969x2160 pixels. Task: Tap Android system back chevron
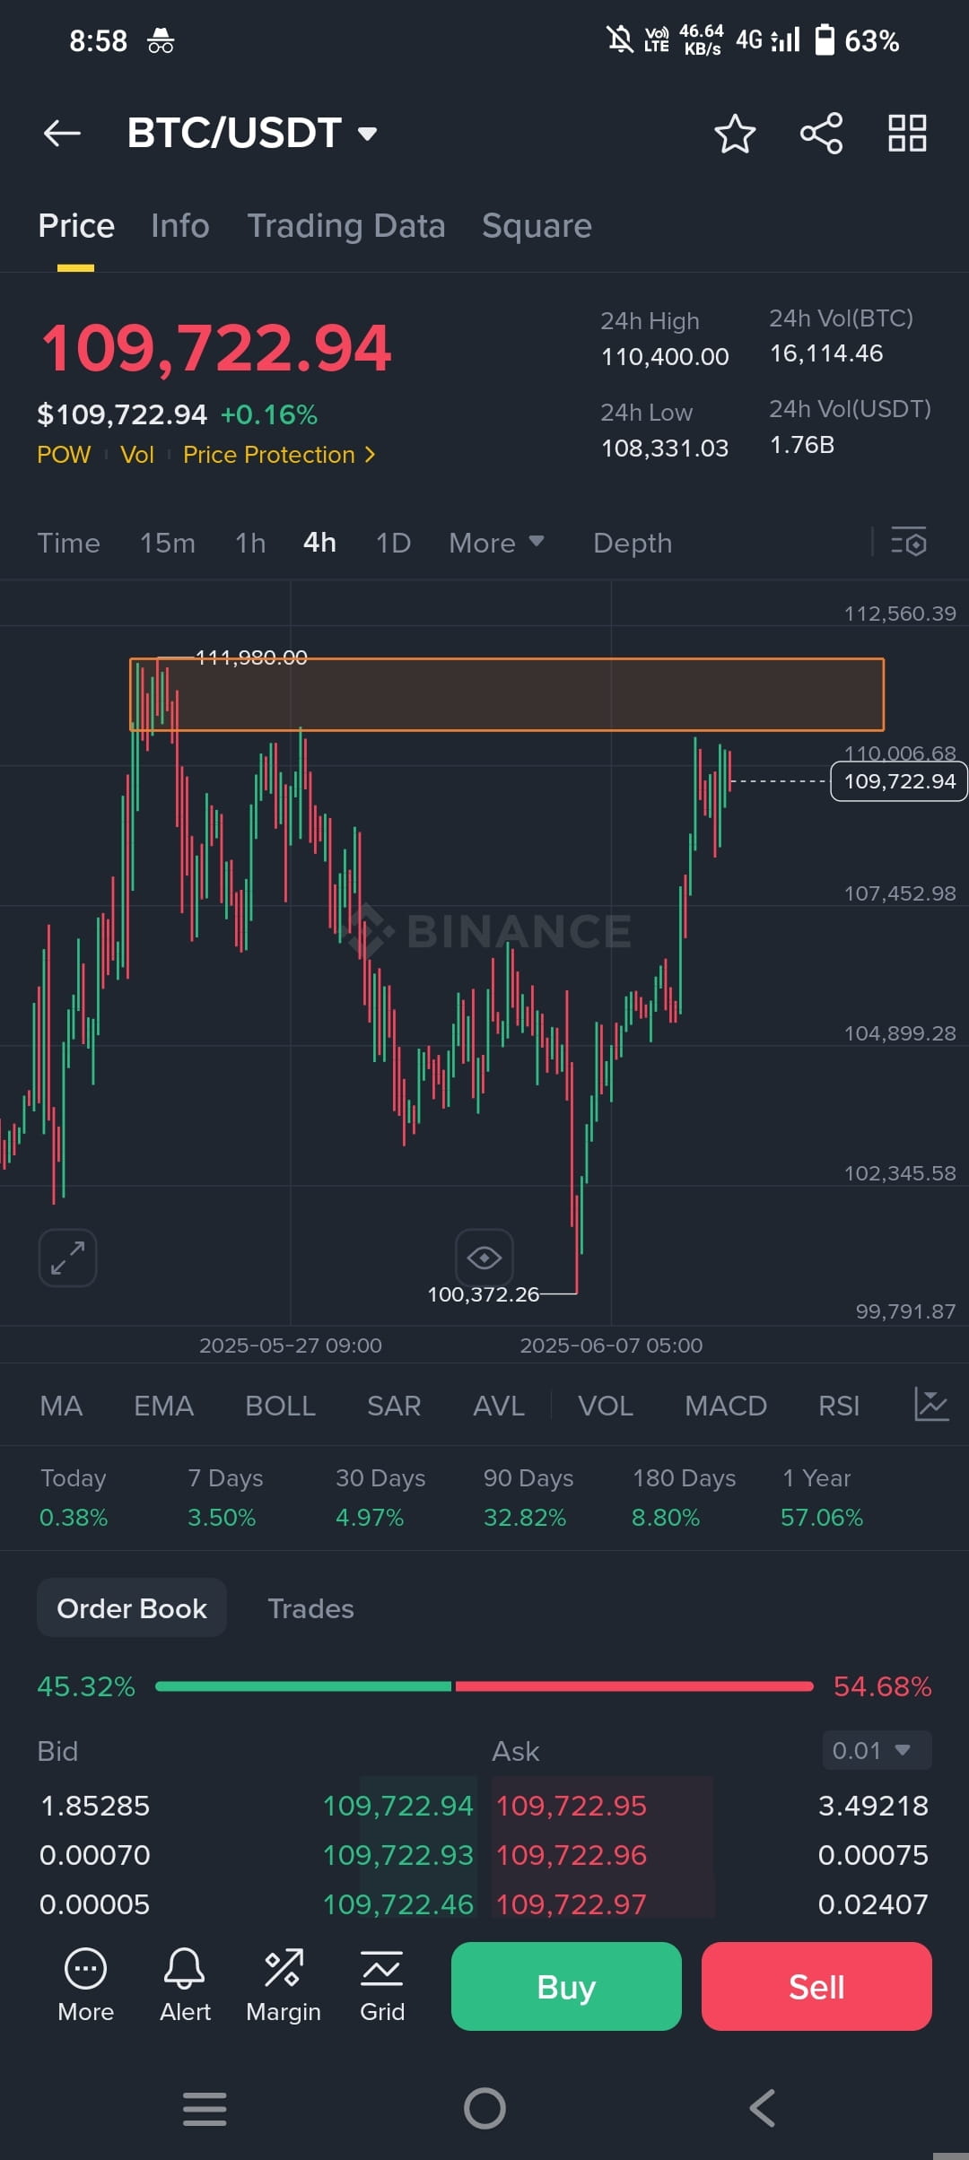(x=762, y=2108)
